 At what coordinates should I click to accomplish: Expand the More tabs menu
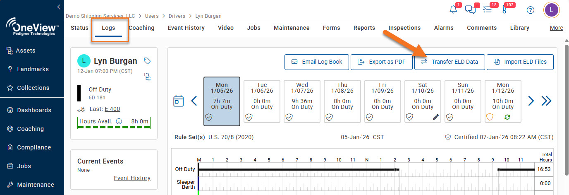tap(556, 28)
